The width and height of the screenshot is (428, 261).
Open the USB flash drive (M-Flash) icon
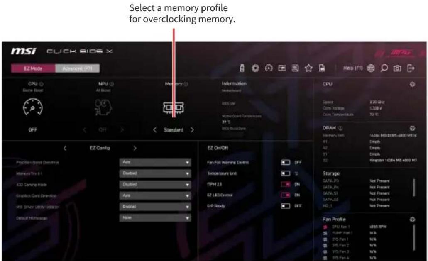click(x=242, y=68)
